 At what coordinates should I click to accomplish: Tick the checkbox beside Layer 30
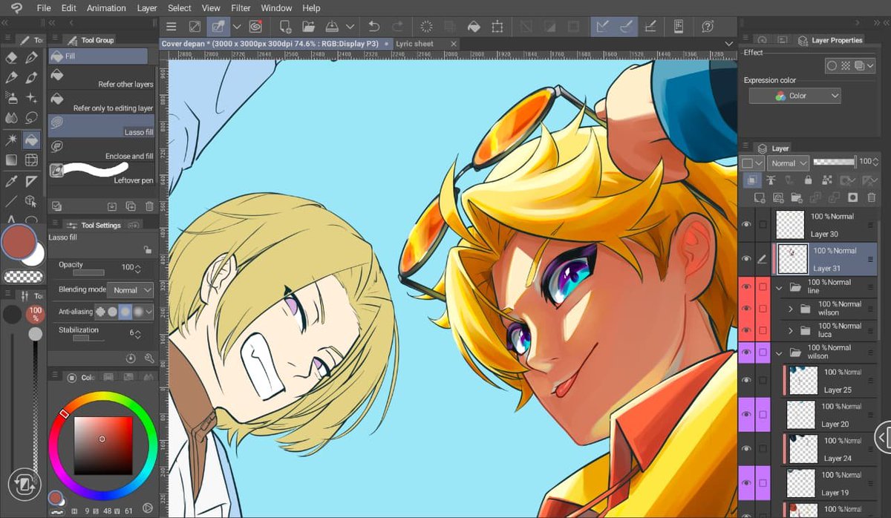pyautogui.click(x=763, y=224)
